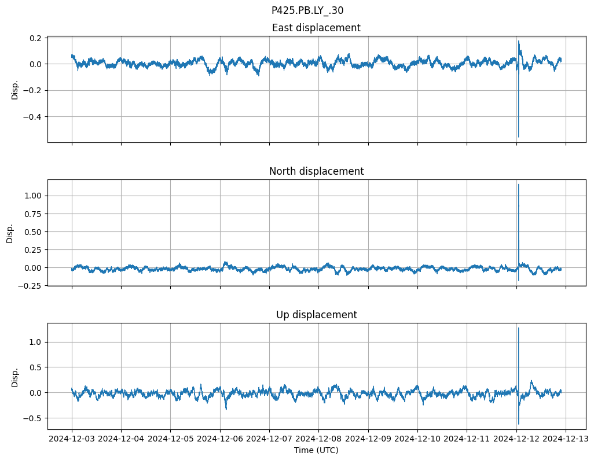Click the peak of the North displacement spike
Image resolution: width=594 pixels, height=460 pixels.
coord(518,185)
